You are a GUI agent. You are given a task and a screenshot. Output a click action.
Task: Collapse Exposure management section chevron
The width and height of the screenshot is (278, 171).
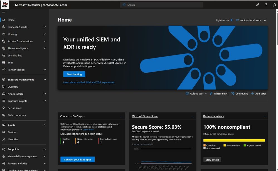pyautogui.click(x=45, y=79)
